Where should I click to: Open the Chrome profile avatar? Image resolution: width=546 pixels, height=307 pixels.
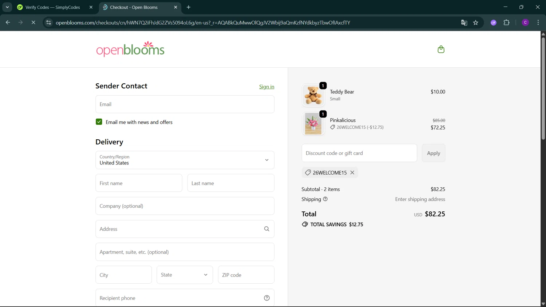click(525, 23)
